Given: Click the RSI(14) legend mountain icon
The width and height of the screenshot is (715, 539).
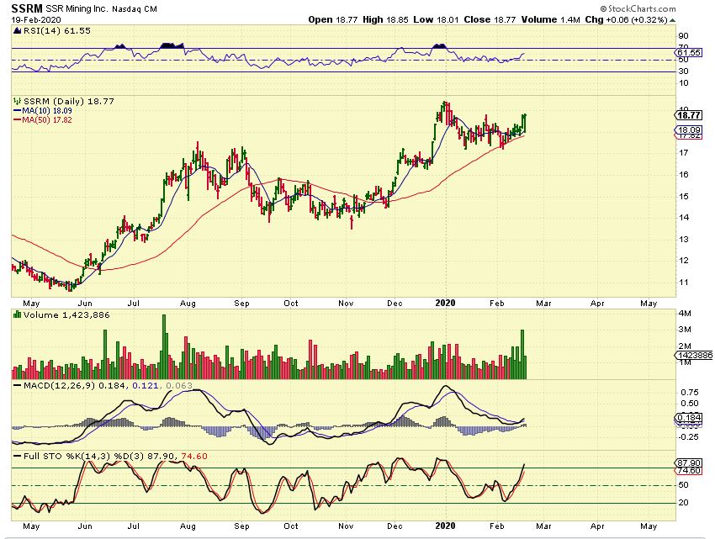Looking at the screenshot, I should coord(17,31).
